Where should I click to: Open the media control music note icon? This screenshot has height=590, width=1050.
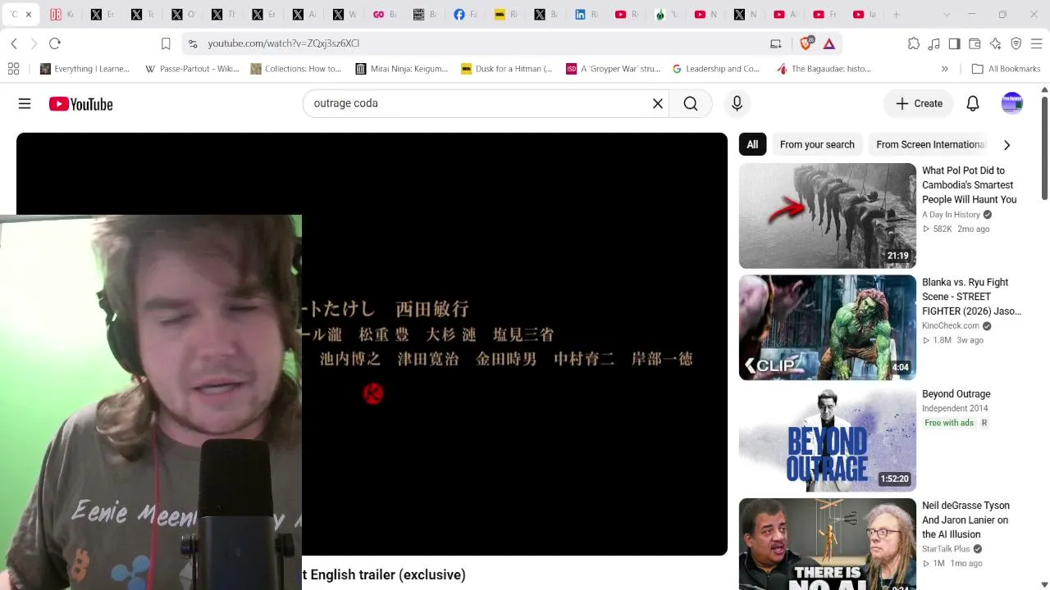click(x=934, y=43)
